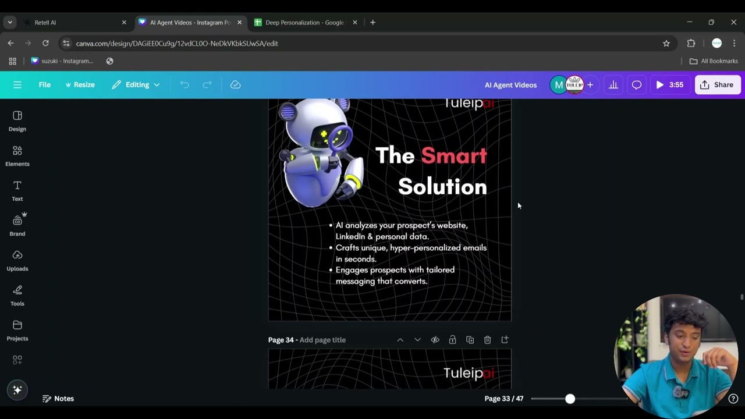Open the tab search dropdown arrow

pyautogui.click(x=10, y=23)
